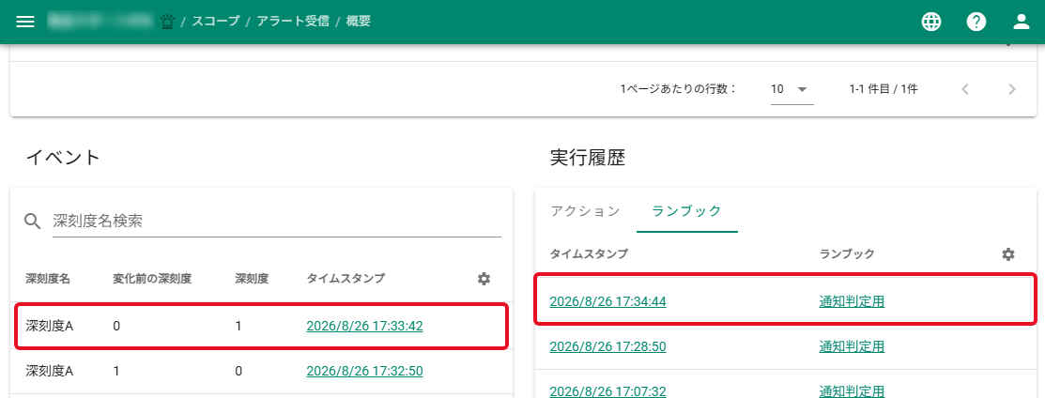
Task: Open event timestamp 2026/8/26 17:33:42
Action: 364,326
